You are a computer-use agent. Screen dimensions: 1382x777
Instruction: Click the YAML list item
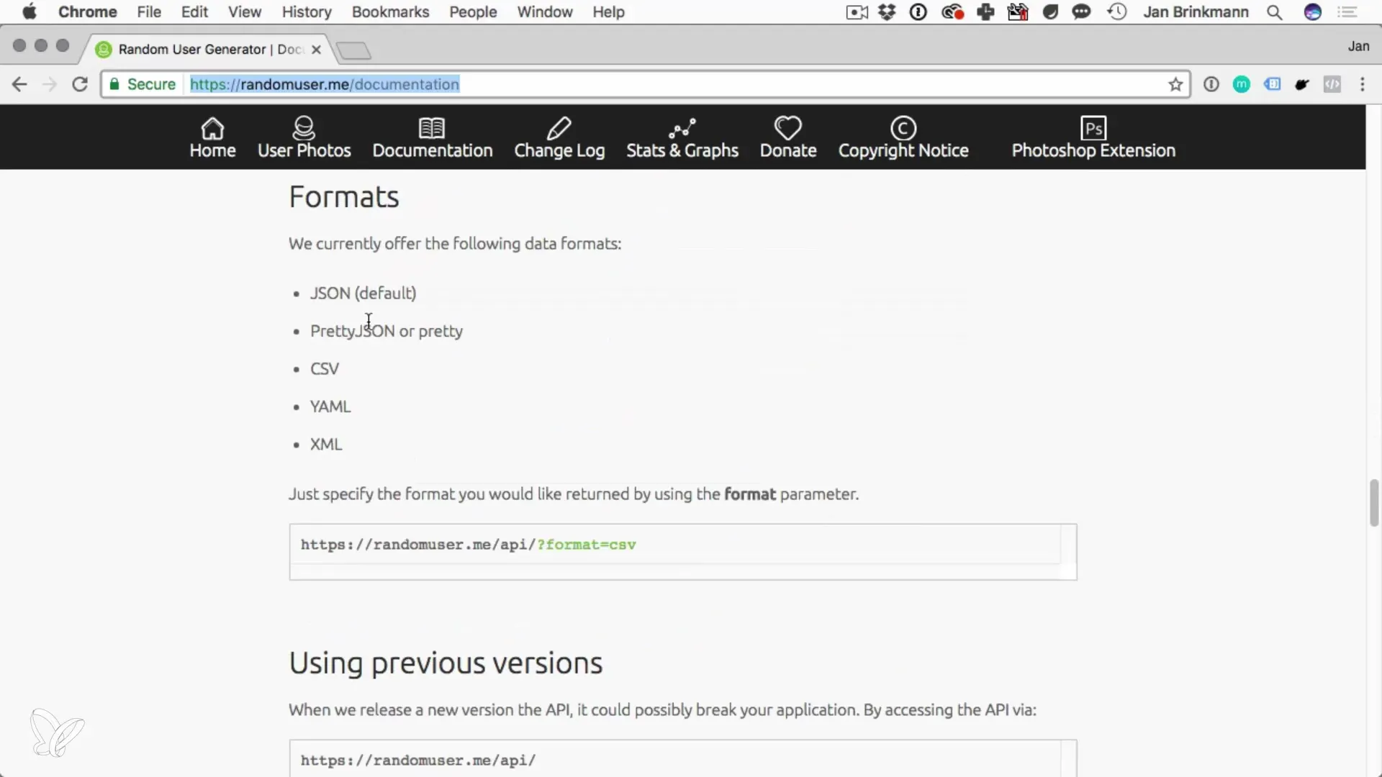(330, 406)
